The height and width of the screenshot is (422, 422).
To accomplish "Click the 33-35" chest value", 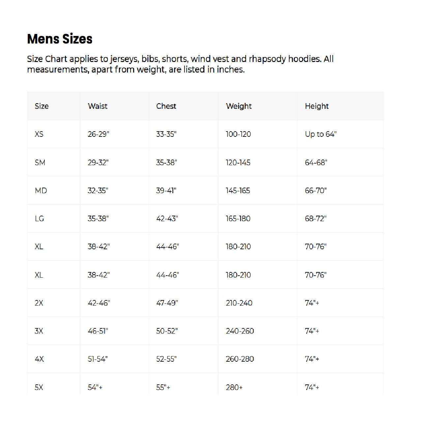I will click(166, 134).
